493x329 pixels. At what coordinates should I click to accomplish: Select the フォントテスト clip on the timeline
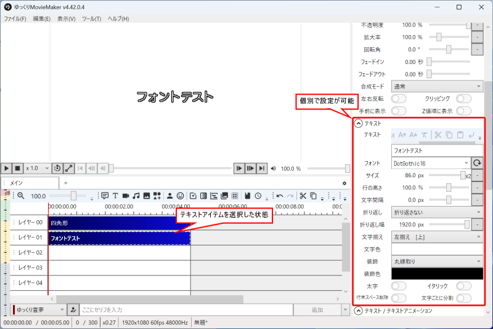click(x=119, y=238)
